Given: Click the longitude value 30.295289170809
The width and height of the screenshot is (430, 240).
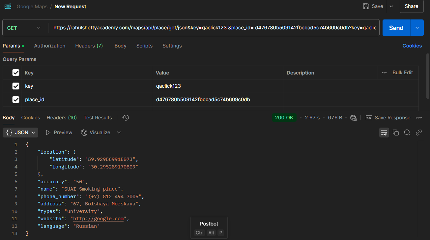Looking at the screenshot, I should [113, 167].
